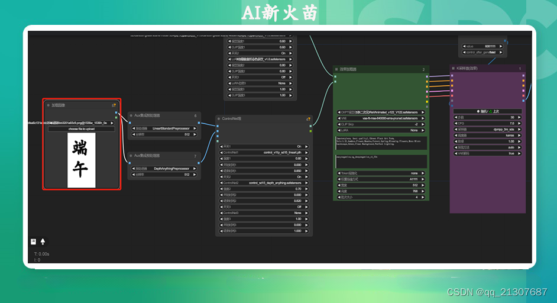Toggle ControlNet堆 开关3 currently Off

[264, 207]
